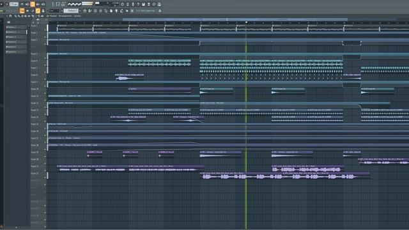This screenshot has height=230, width=409.
Task: Start playback with the play button
Action: (x=1, y=4)
